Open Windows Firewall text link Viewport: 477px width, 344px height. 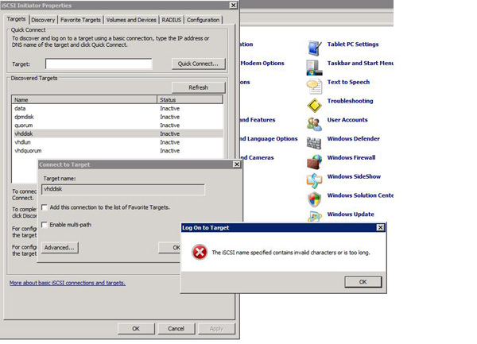[351, 157]
